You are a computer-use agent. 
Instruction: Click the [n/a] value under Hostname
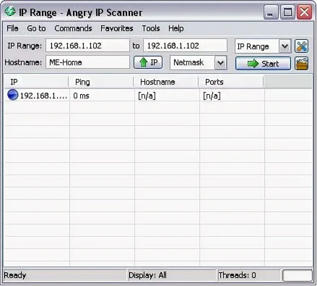147,96
